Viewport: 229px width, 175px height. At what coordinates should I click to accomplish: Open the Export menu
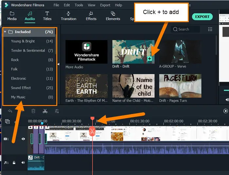[x=105, y=5]
